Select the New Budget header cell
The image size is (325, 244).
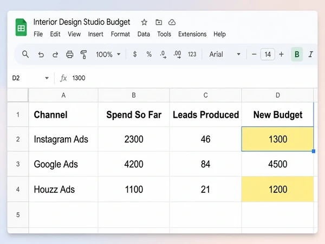[x=278, y=114]
